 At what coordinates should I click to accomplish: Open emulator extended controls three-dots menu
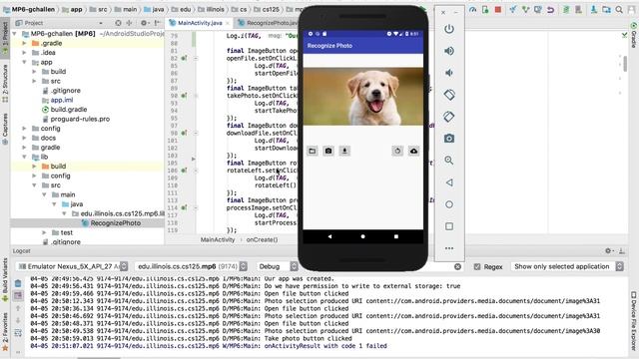[449, 248]
